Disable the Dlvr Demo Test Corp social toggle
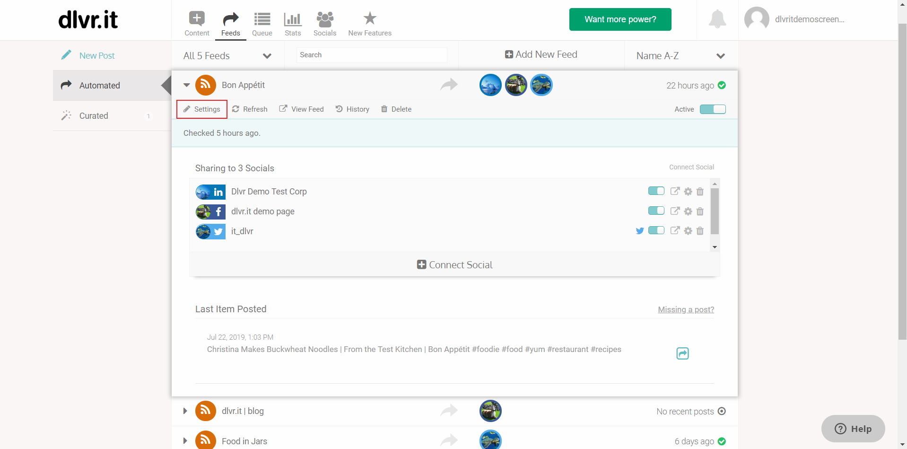Viewport: 907px width, 449px height. click(656, 191)
